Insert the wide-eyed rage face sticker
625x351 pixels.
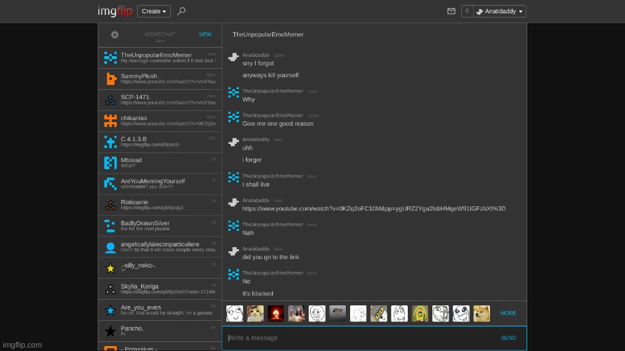coord(399,314)
